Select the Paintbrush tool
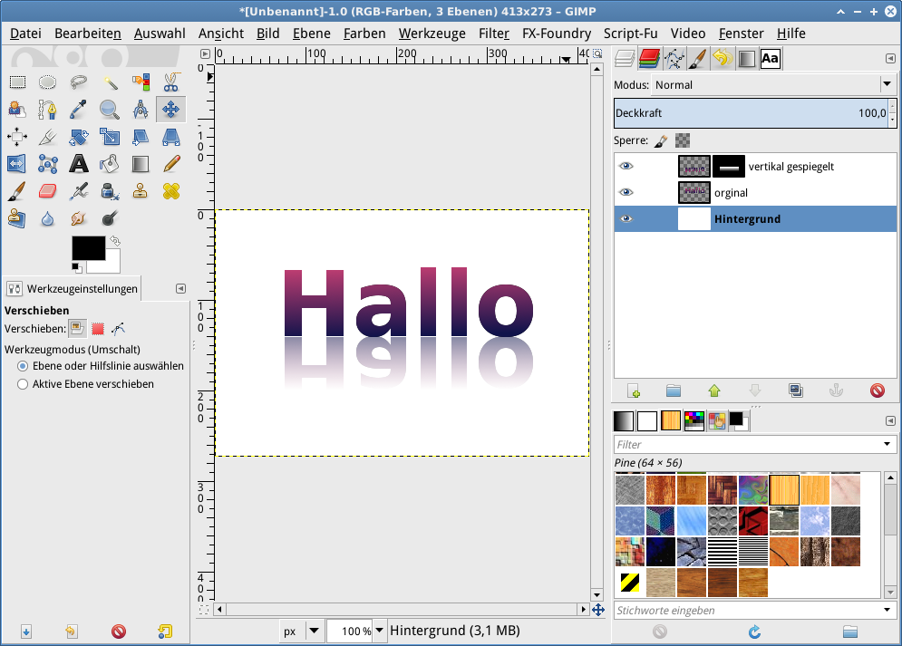 [x=17, y=191]
